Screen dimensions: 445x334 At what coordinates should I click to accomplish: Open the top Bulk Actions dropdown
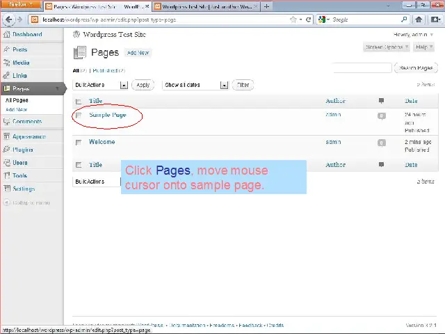[100, 85]
